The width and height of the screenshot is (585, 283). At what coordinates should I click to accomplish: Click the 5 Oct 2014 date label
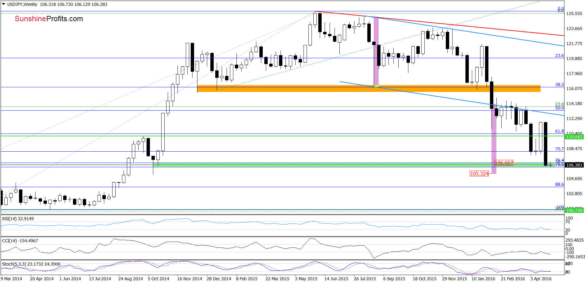tap(159, 279)
